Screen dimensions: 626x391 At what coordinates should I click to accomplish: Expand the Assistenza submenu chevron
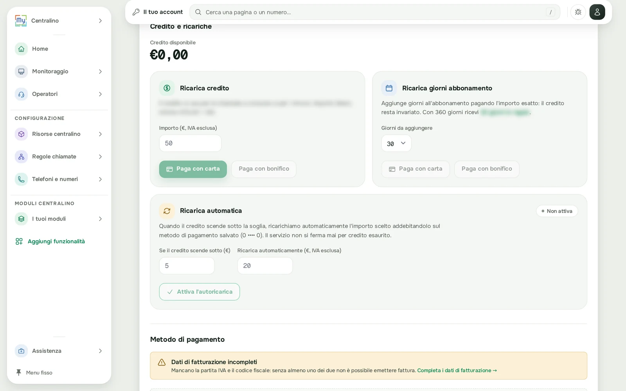100,351
